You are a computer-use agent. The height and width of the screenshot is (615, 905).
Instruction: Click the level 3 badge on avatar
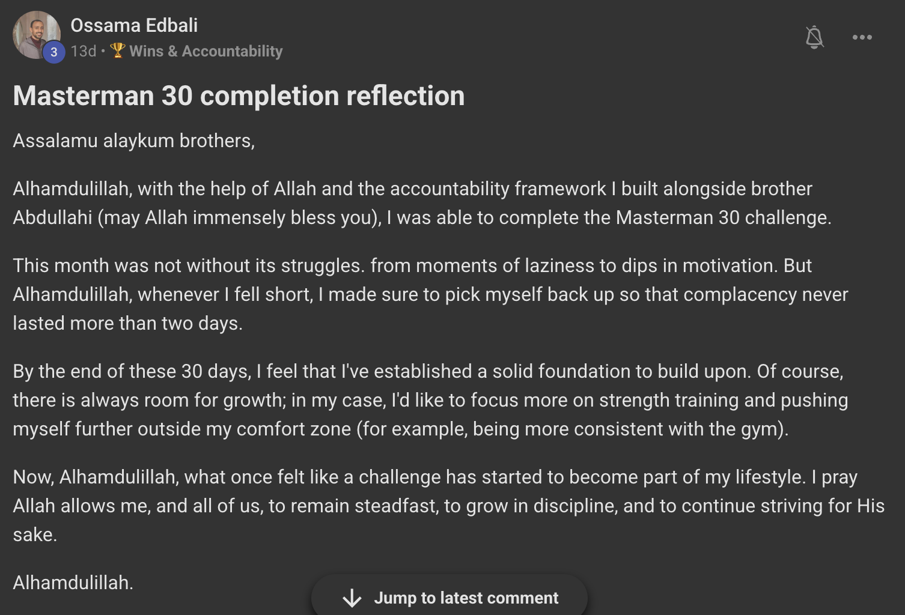[x=53, y=52]
